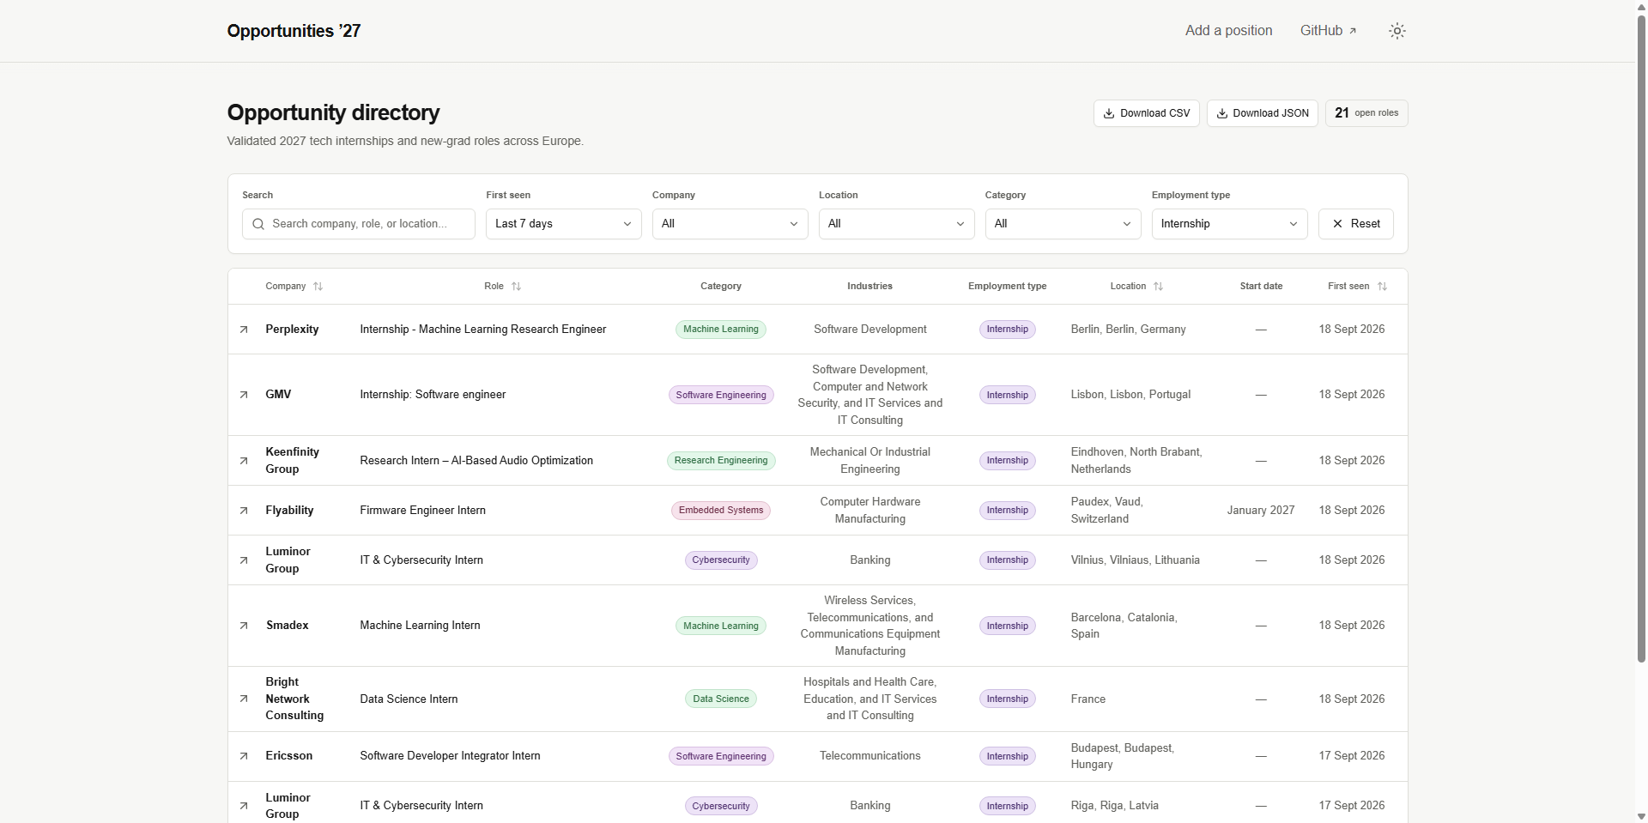Click GMV's Software Engineering category tag
Viewport: 1648px width, 823px height.
click(721, 395)
